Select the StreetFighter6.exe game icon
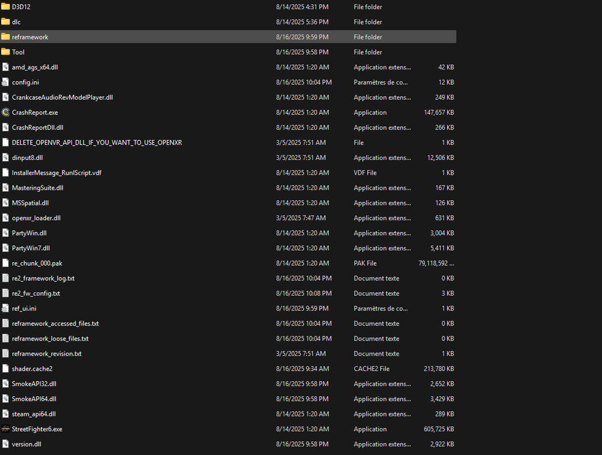 [5, 429]
